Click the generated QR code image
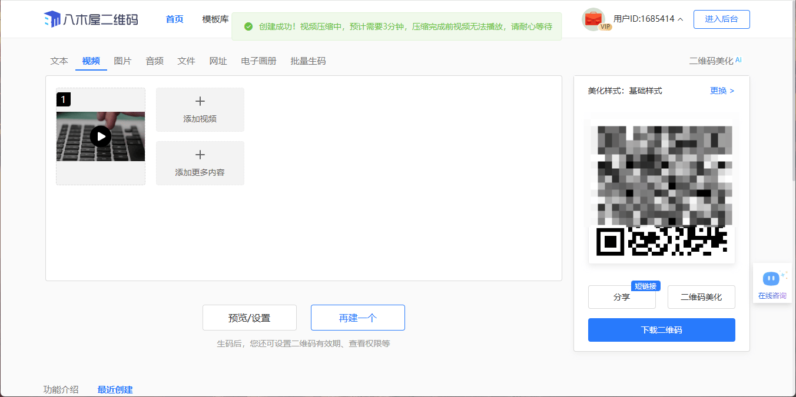Image resolution: width=796 pixels, height=397 pixels. 662,191
